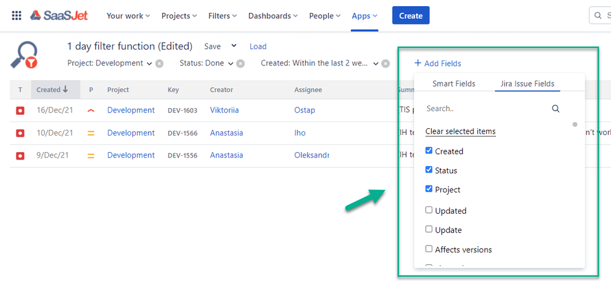The image size is (611, 284).
Task: Click the blue Create button
Action: 411,15
